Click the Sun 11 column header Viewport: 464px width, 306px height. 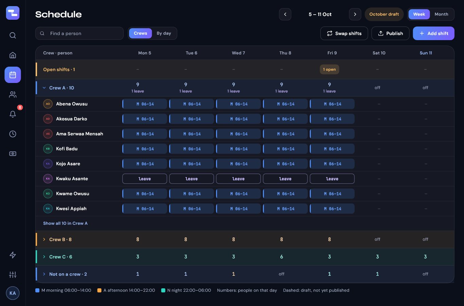point(426,53)
